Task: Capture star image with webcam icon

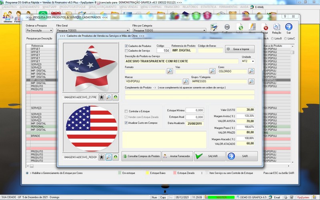Action: pos(102,97)
